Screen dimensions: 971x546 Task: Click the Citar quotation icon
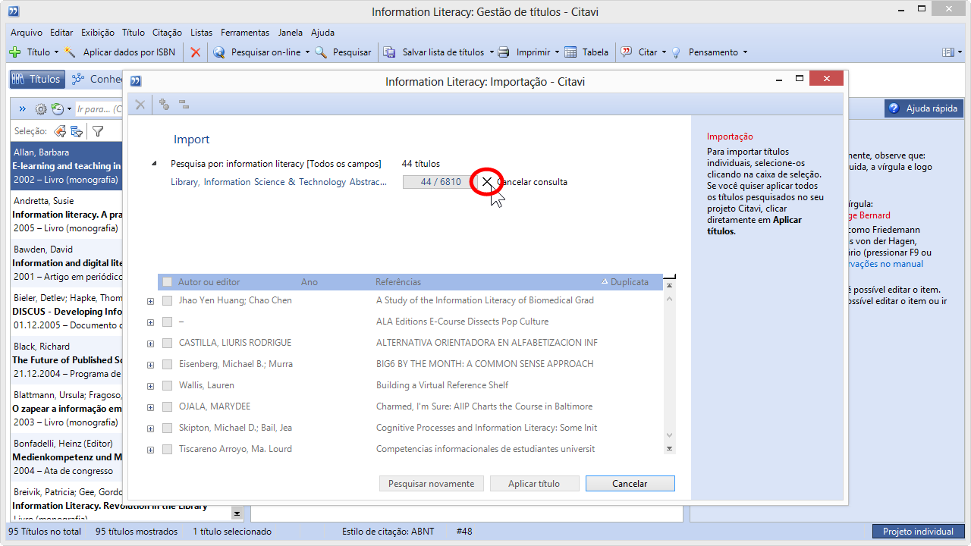point(627,52)
